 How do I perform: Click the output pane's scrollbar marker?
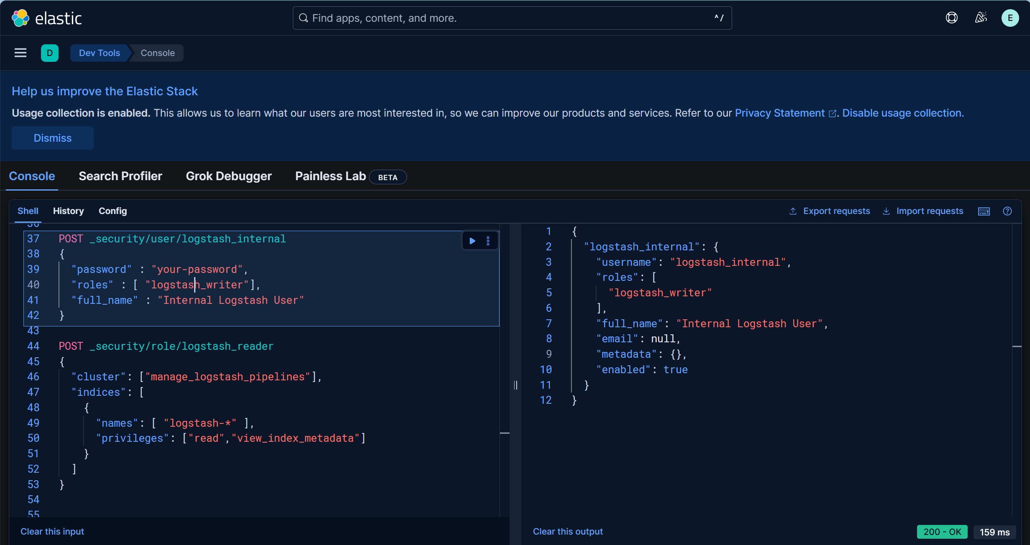click(x=1017, y=346)
